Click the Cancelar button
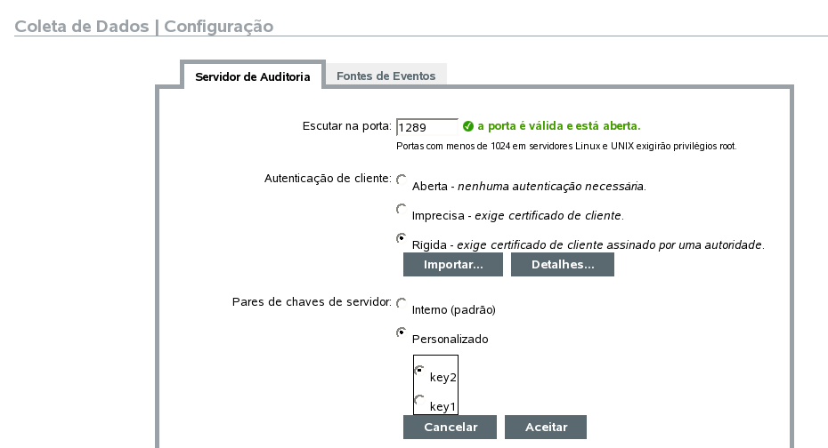Viewport: 828px width, 448px height. click(451, 427)
